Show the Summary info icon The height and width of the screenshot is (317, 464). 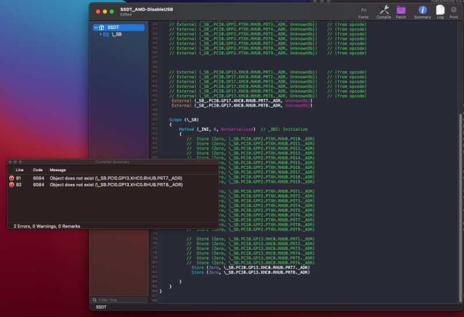422,10
